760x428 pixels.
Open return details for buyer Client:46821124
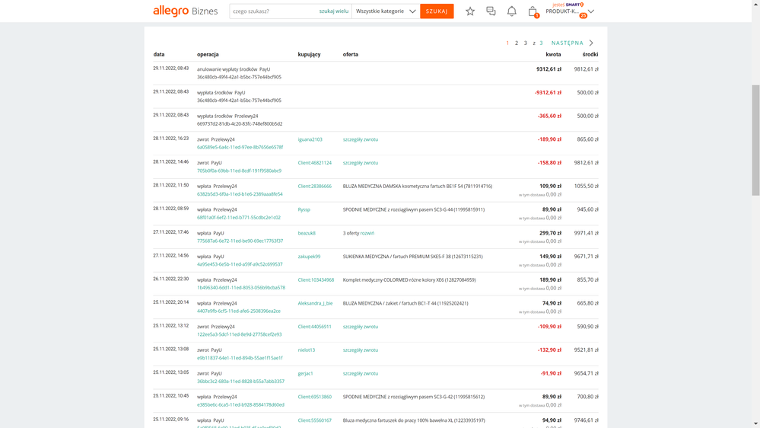coord(360,163)
